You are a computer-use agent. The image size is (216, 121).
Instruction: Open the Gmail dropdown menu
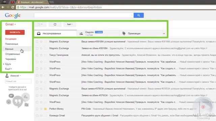[10, 24]
